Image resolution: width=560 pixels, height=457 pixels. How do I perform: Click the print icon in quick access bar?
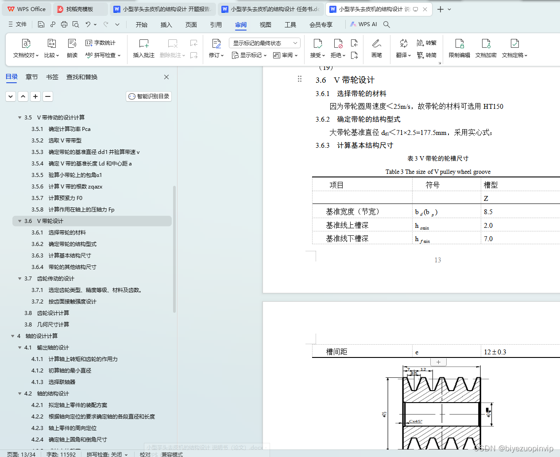64,24
